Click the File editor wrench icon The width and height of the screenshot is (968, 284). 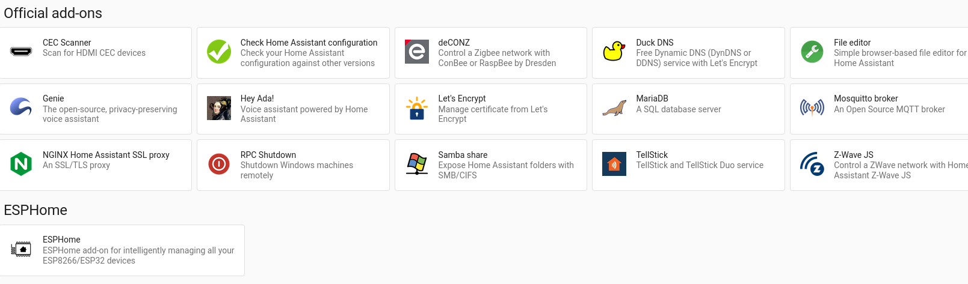click(812, 52)
